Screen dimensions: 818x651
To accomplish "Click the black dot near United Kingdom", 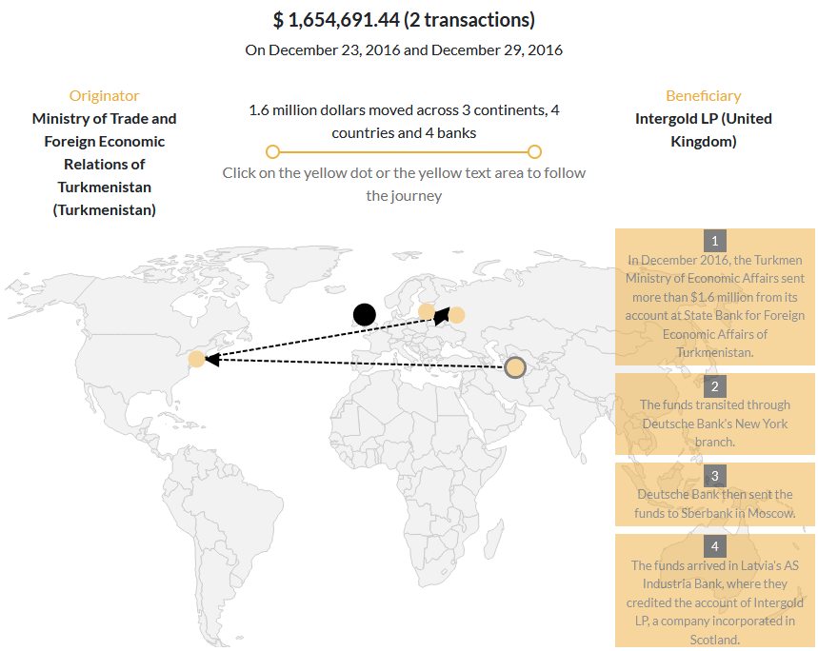I will (x=364, y=315).
